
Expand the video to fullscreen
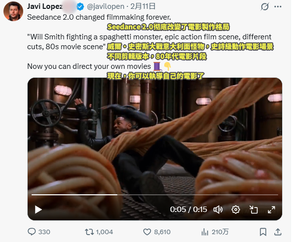[271, 210]
